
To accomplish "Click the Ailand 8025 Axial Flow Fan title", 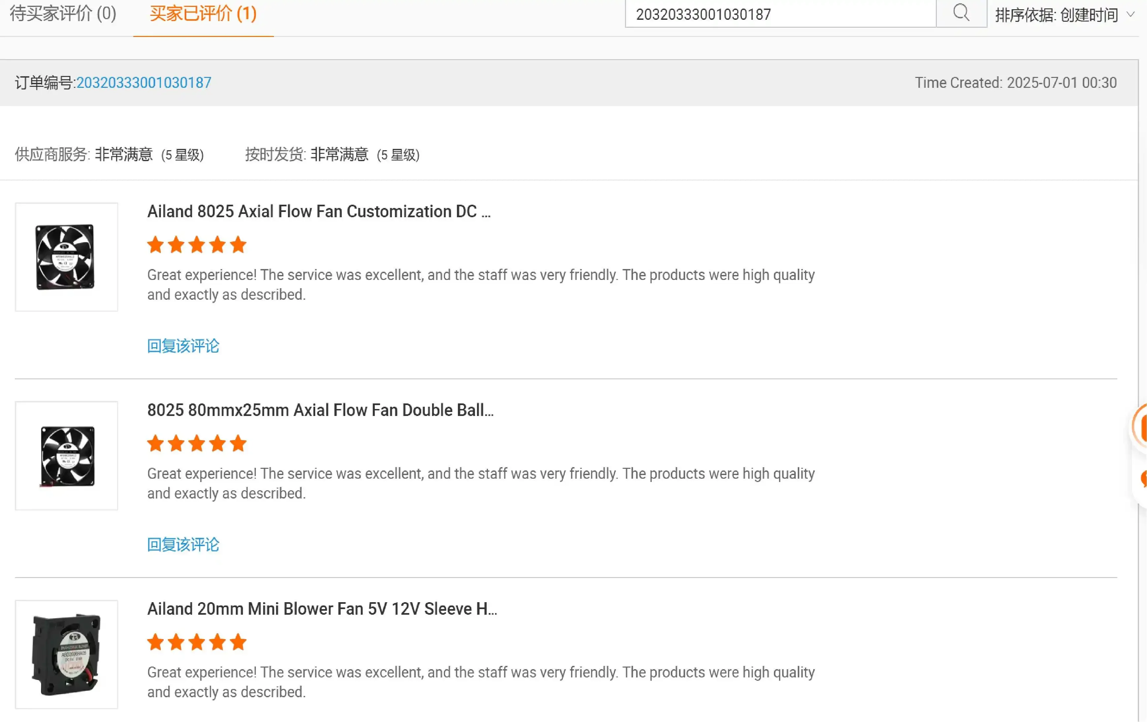I will click(318, 212).
